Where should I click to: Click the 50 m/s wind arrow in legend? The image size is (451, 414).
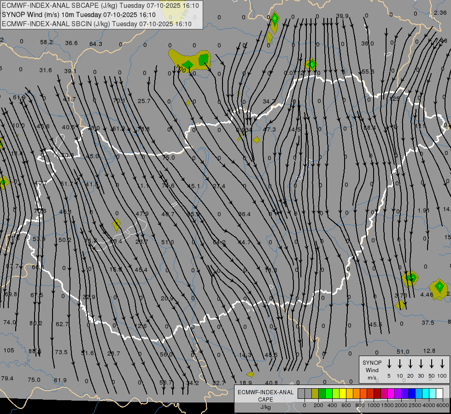432,364
